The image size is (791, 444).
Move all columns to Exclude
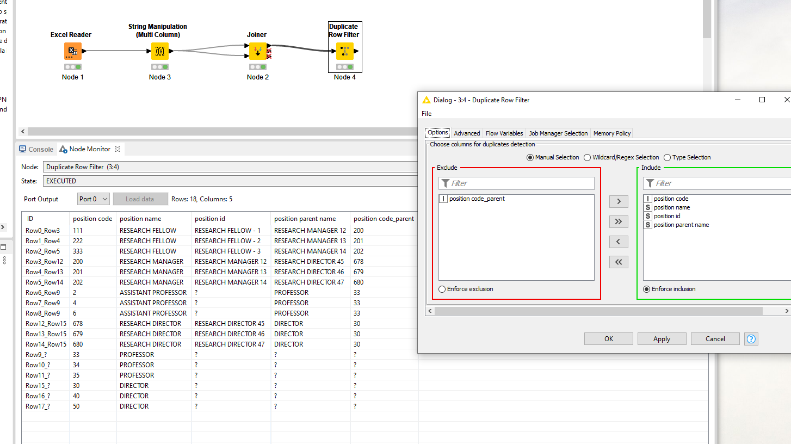[x=619, y=262]
